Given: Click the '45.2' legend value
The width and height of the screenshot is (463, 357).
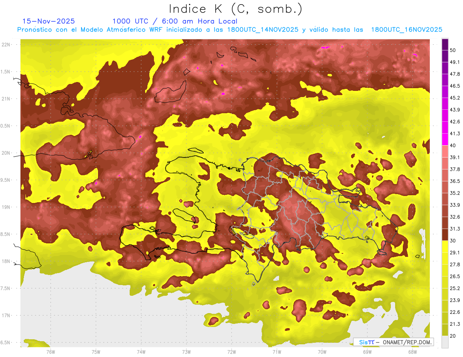Looking at the screenshot, I should [x=455, y=98].
